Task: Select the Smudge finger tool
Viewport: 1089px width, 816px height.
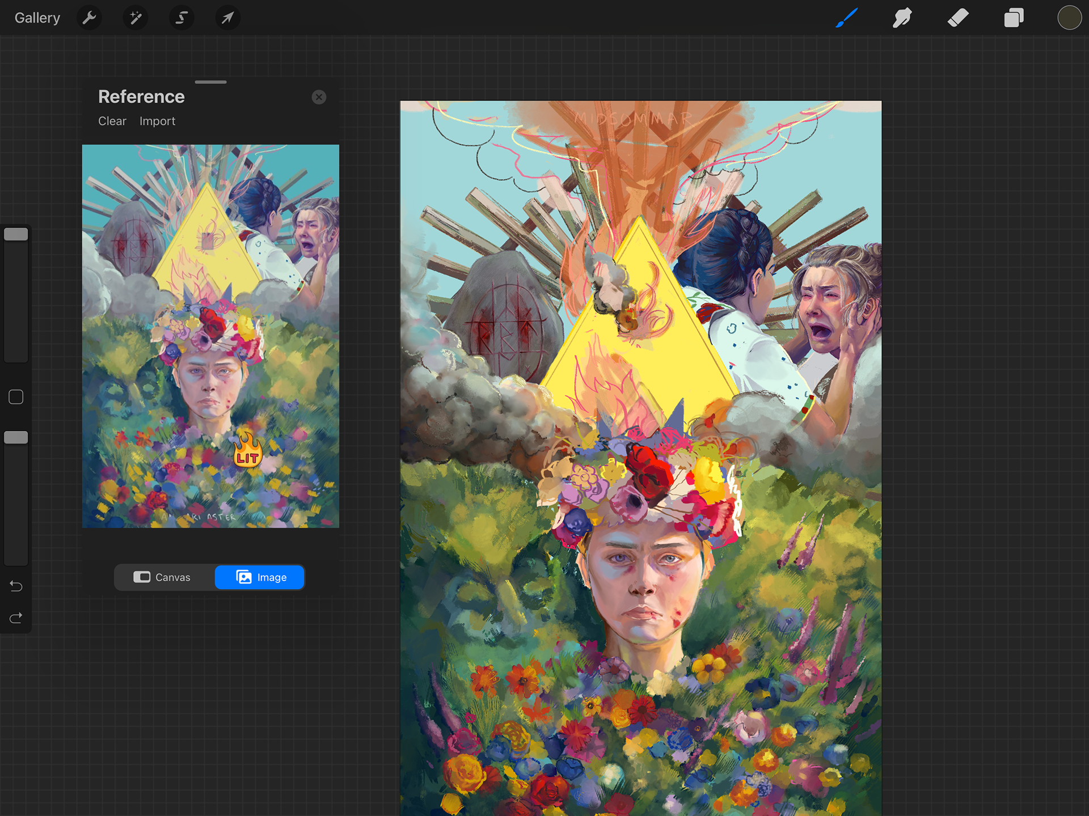Action: [902, 18]
